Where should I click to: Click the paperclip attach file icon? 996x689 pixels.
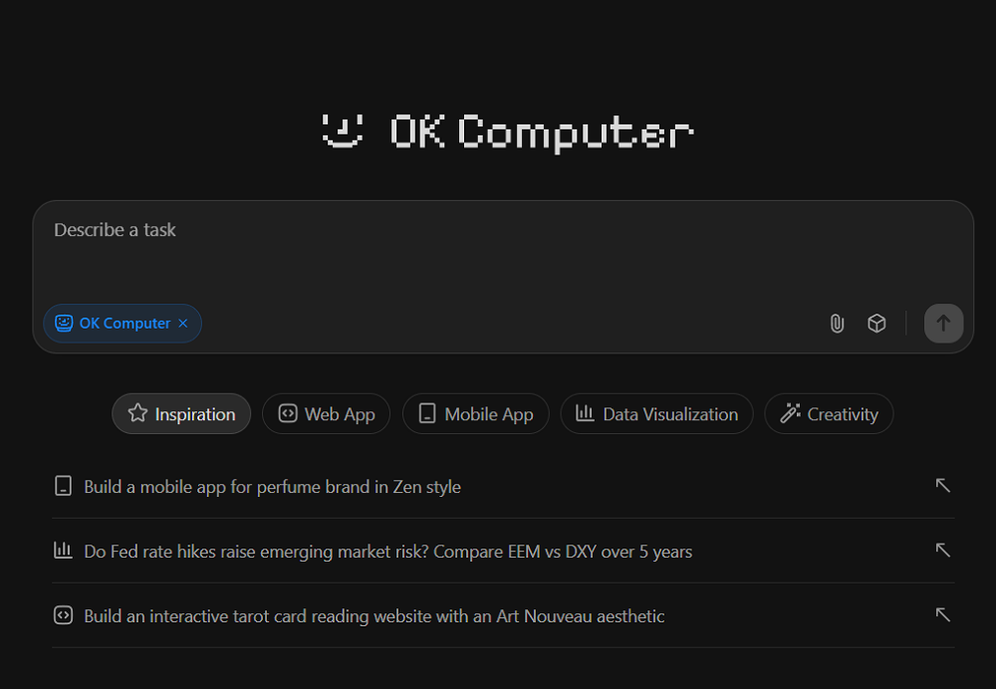[x=837, y=324]
